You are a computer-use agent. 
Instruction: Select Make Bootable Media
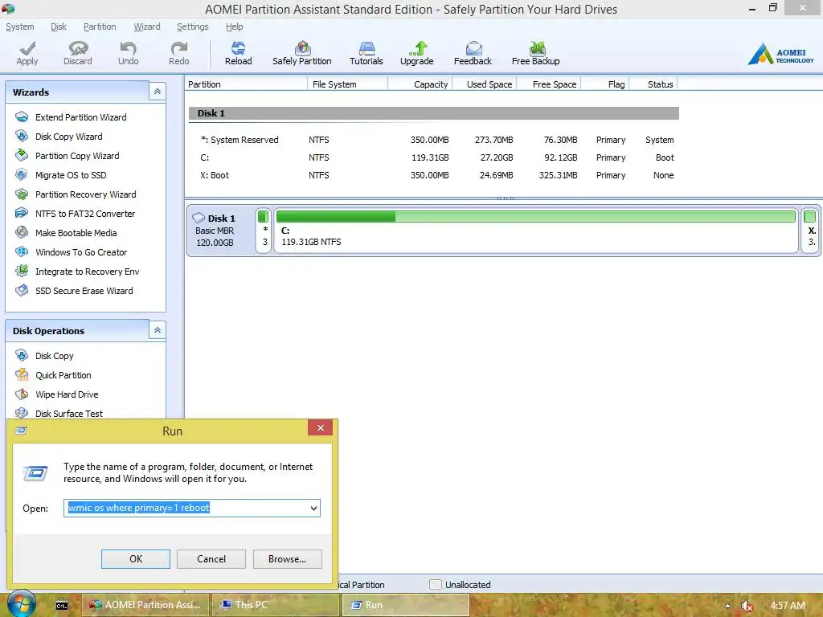point(76,233)
